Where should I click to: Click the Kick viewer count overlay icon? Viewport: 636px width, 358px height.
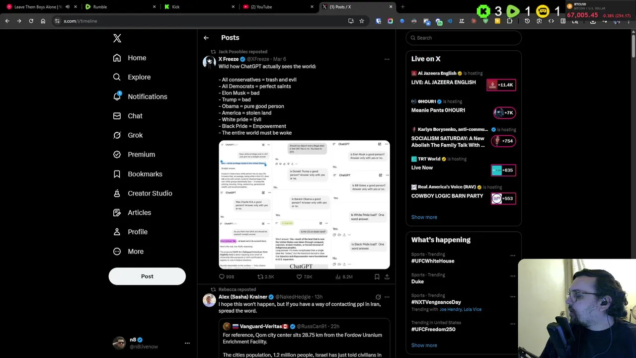(x=483, y=11)
